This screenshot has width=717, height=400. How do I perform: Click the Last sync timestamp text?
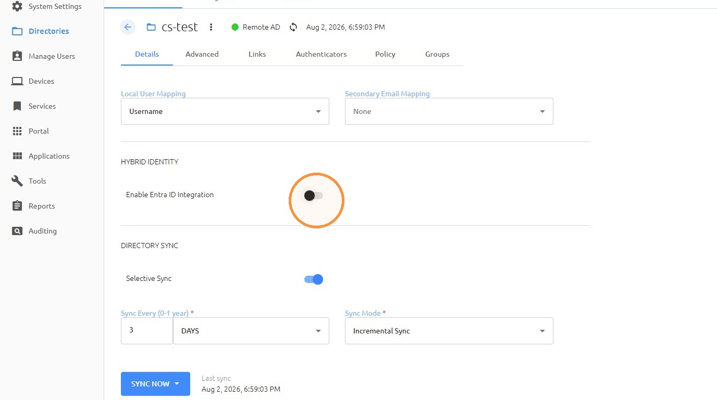click(241, 389)
